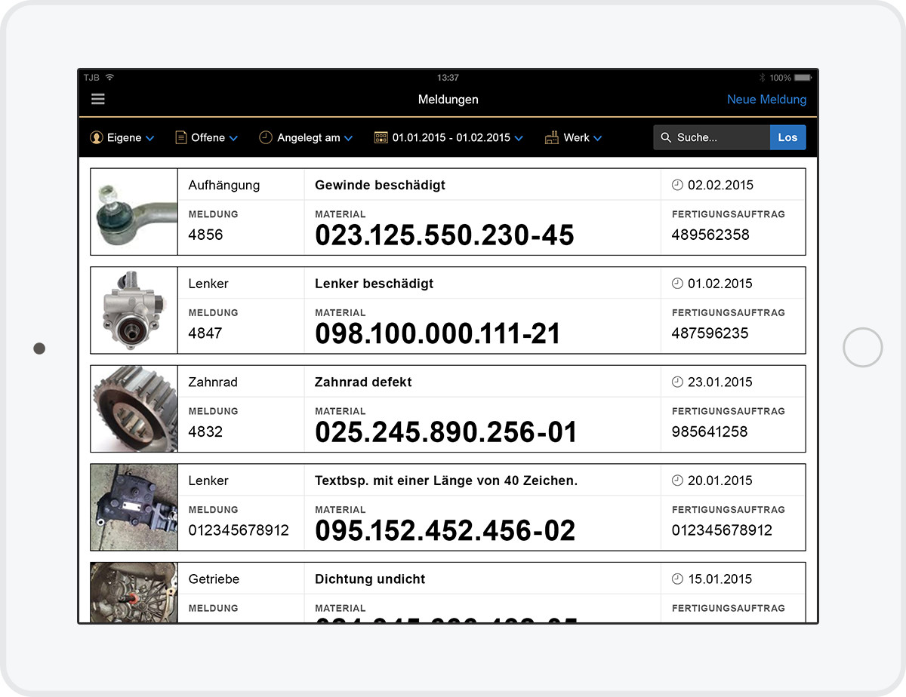Click the Bluetooth icon in the status bar
Viewport: 906px width, 697px height.
pos(761,77)
